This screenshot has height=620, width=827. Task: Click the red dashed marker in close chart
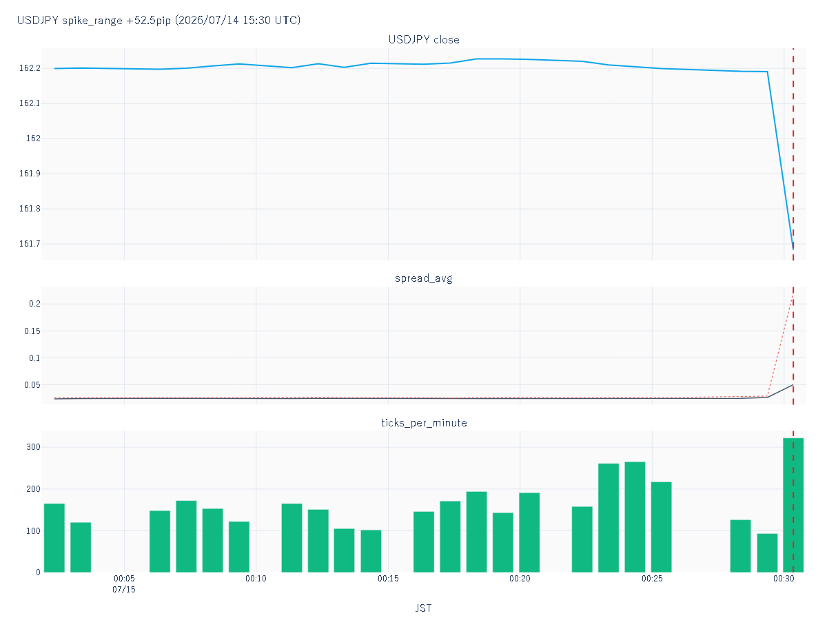coord(793,154)
